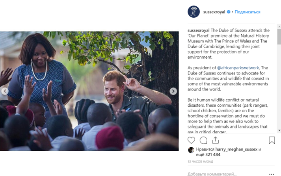Viewport: 281px width, 176px height.
Task: Share the post using the share icon
Action: point(215,140)
